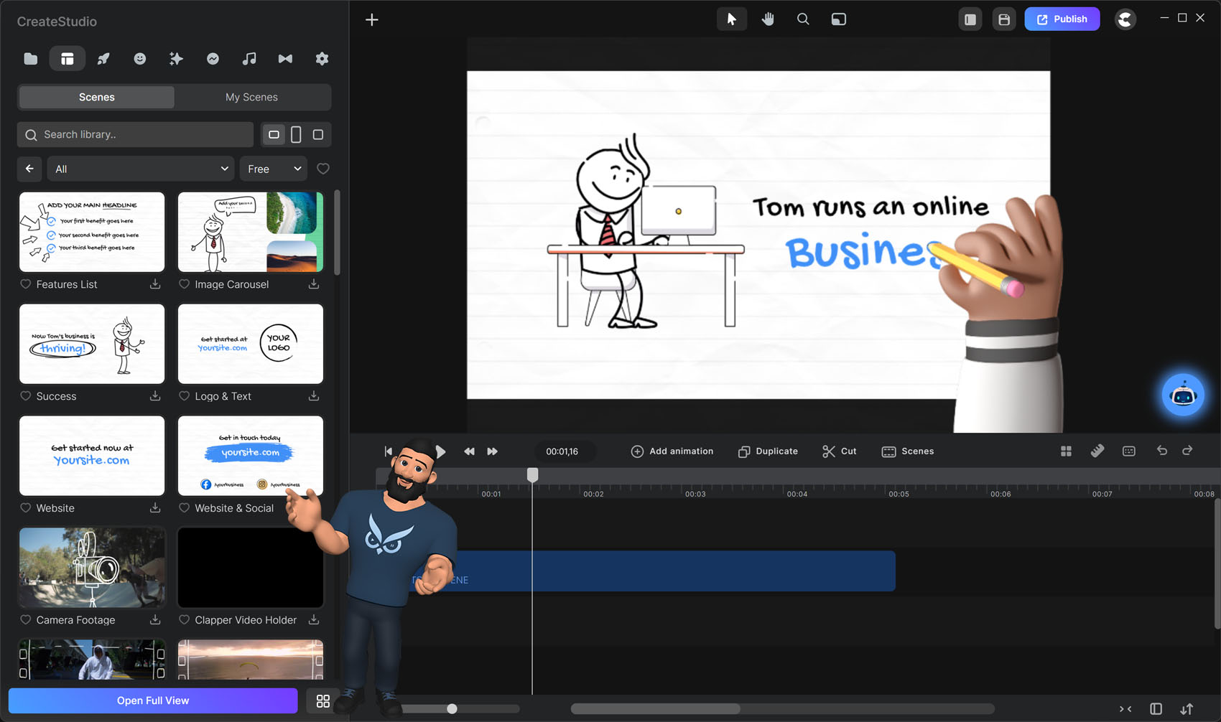This screenshot has height=722, width=1221.
Task: Open the music audio library icon
Action: coord(249,59)
